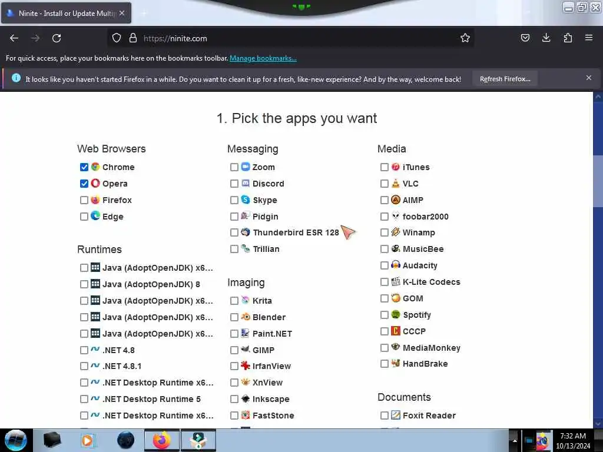
Task: Bookmark this page with the star icon
Action: 465,38
